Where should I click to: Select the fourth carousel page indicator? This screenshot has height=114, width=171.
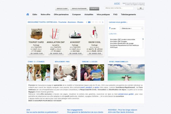100,22
